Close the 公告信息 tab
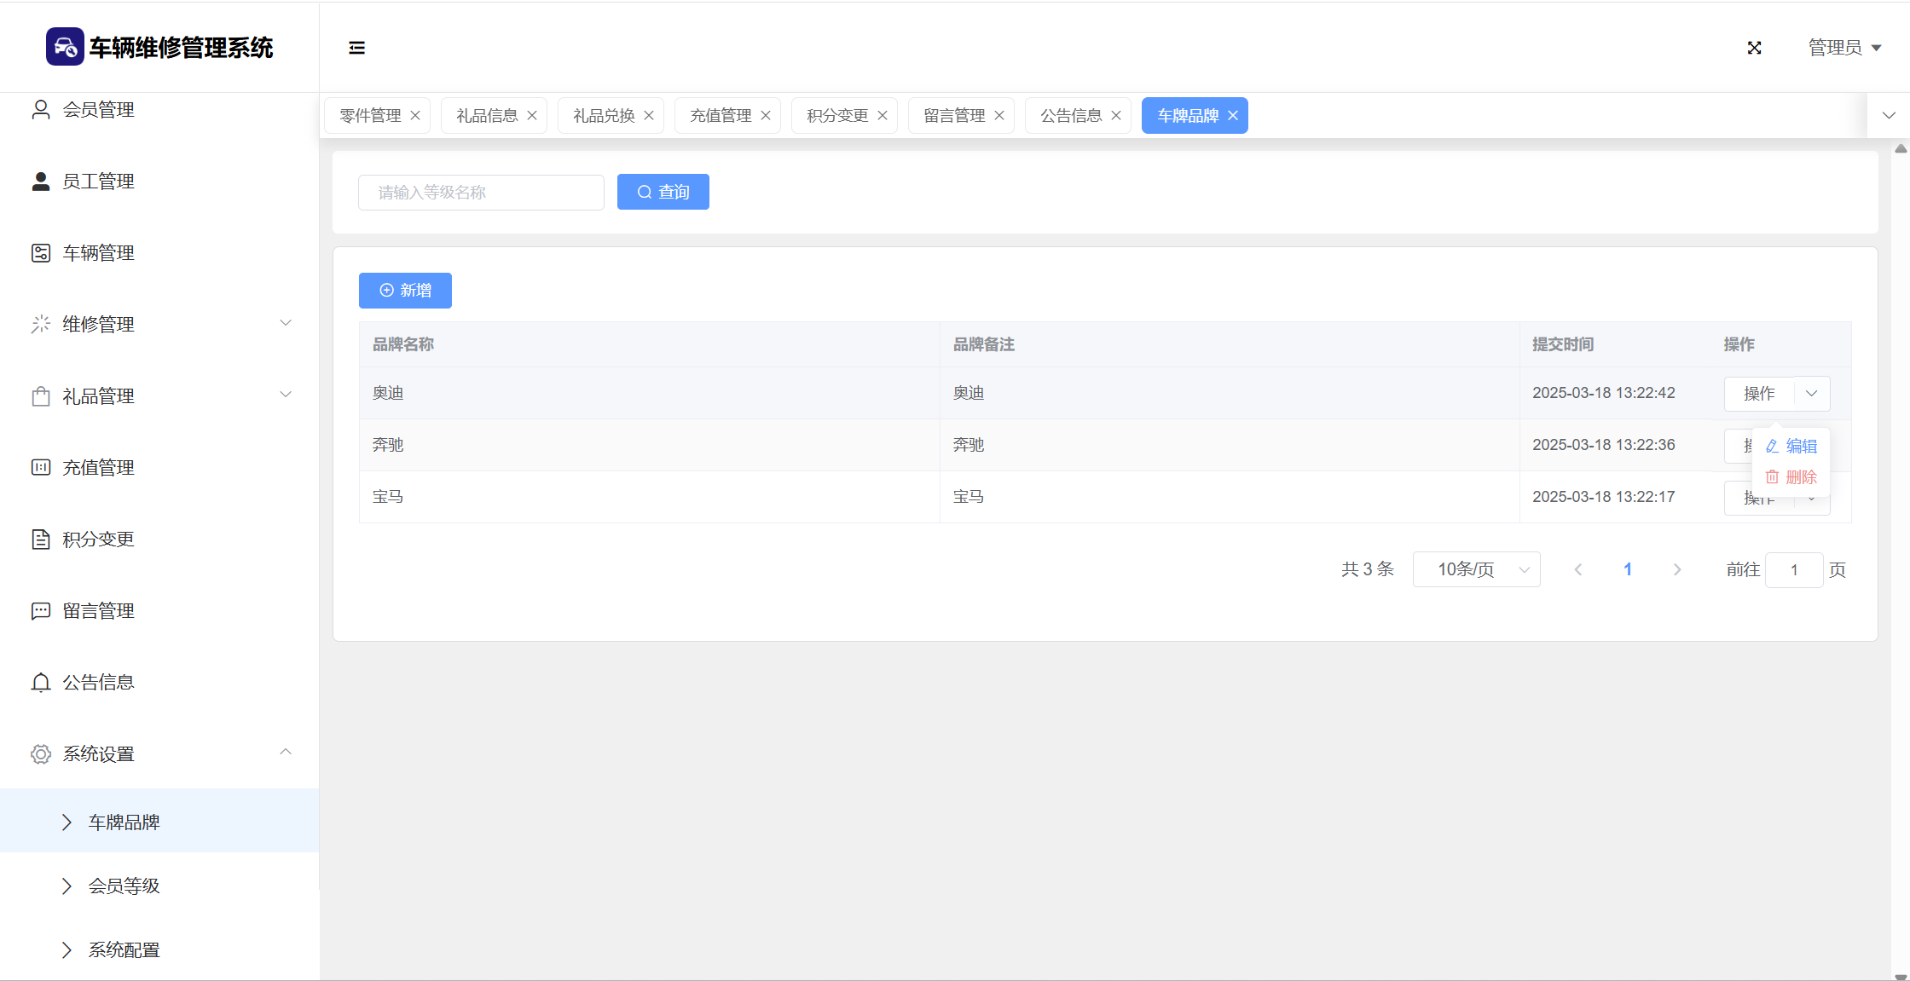1910x981 pixels. (1116, 116)
